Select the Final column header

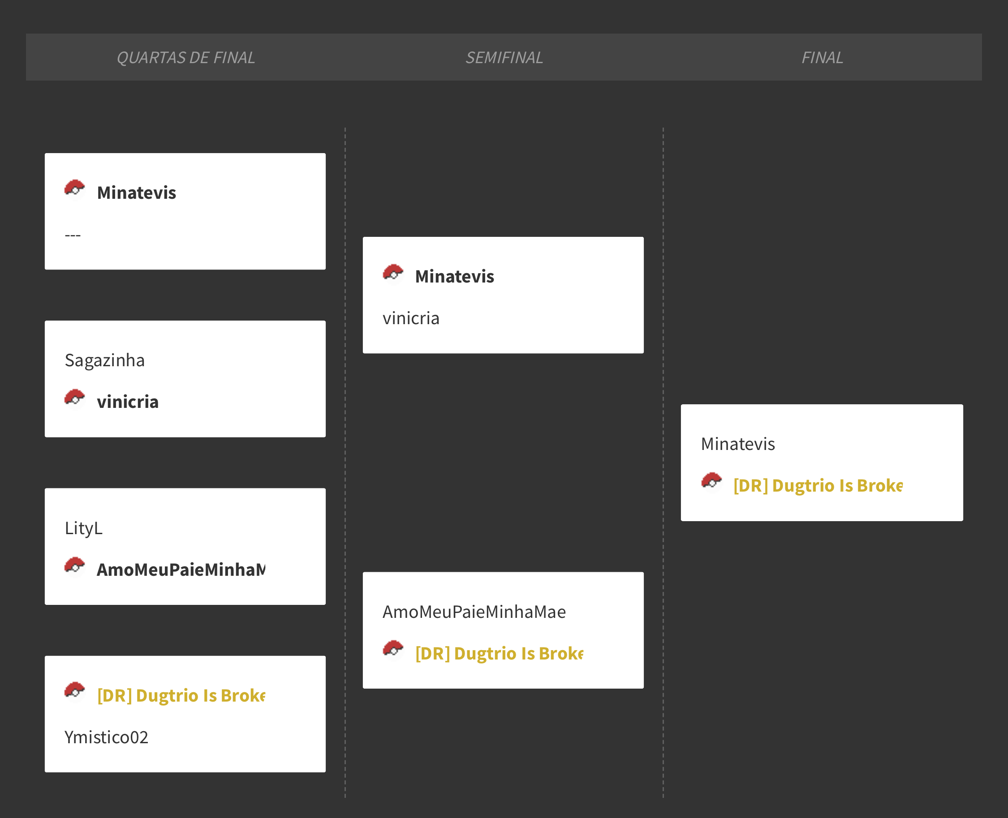tap(822, 57)
